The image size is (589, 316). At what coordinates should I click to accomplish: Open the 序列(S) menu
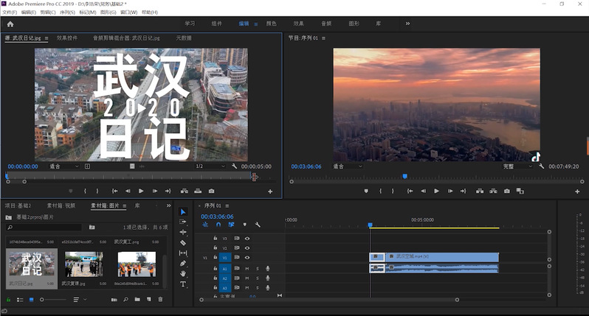click(67, 13)
